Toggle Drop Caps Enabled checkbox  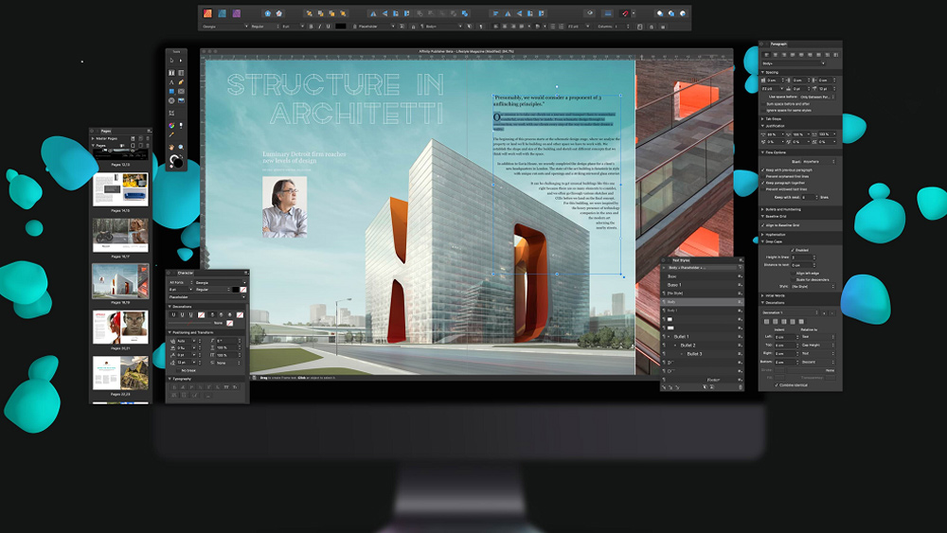click(x=793, y=250)
